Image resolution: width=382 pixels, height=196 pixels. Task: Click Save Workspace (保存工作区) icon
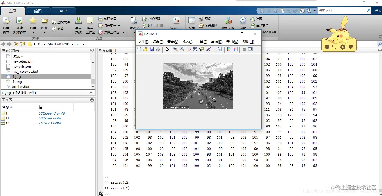click(x=90, y=20)
